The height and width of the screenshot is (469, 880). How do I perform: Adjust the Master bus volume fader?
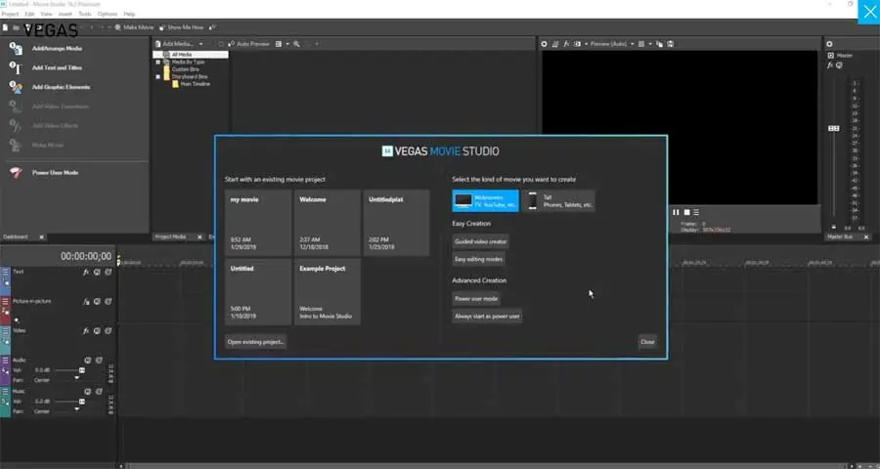pos(834,128)
